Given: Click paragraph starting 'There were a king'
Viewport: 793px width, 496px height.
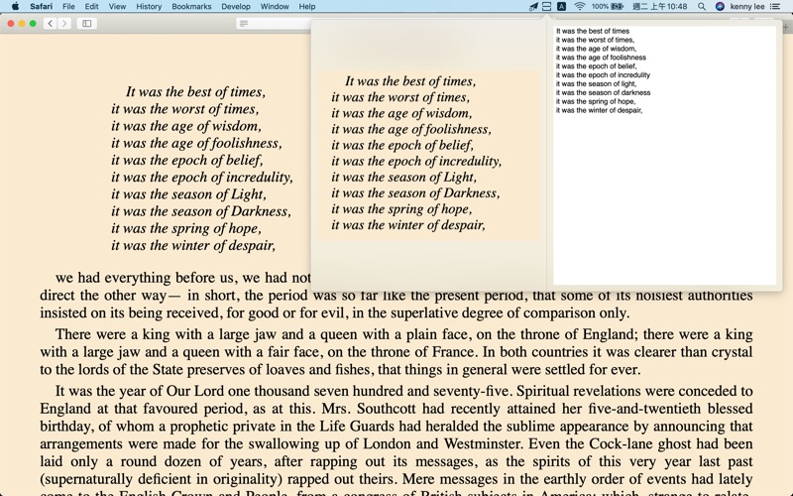Looking at the screenshot, I should [x=396, y=352].
